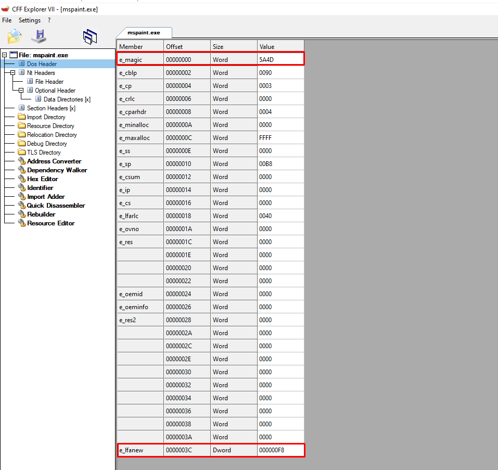Select File Header in the tree
This screenshot has width=498, height=470.
point(49,82)
